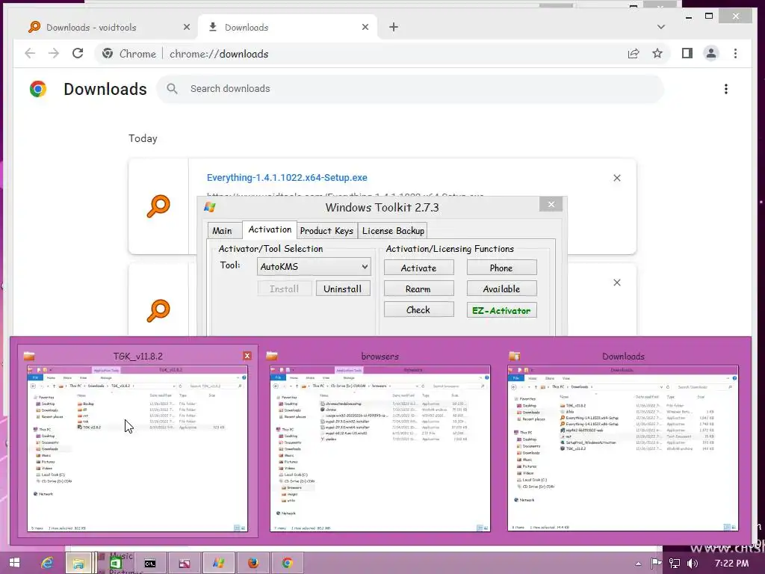Click the Activate button
Image resolution: width=765 pixels, height=574 pixels.
point(418,268)
